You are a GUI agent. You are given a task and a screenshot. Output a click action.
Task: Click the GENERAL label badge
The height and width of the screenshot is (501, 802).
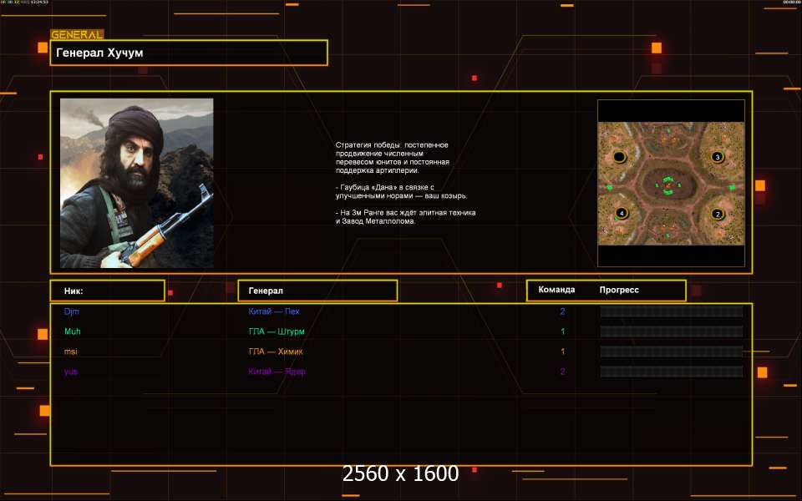[x=77, y=35]
